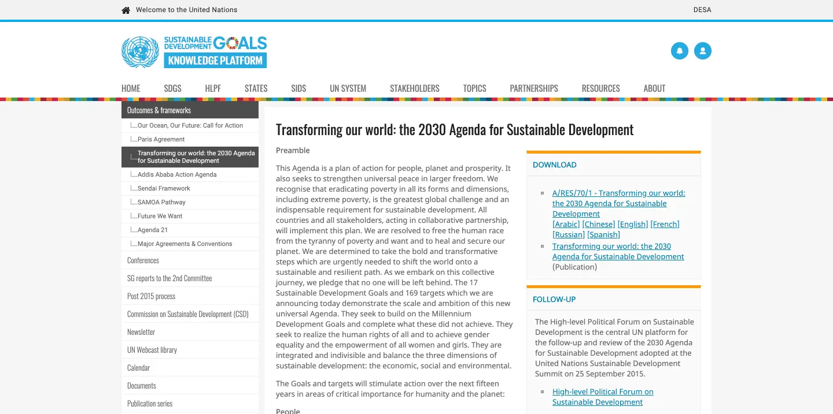Select the STATES menu item
The width and height of the screenshot is (833, 414).
(256, 88)
